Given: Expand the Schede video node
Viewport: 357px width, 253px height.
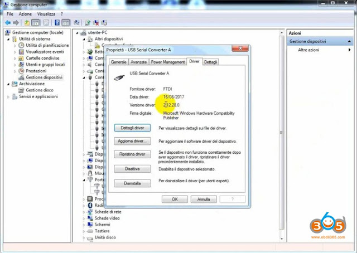Looking at the screenshot, I should coord(84,218).
